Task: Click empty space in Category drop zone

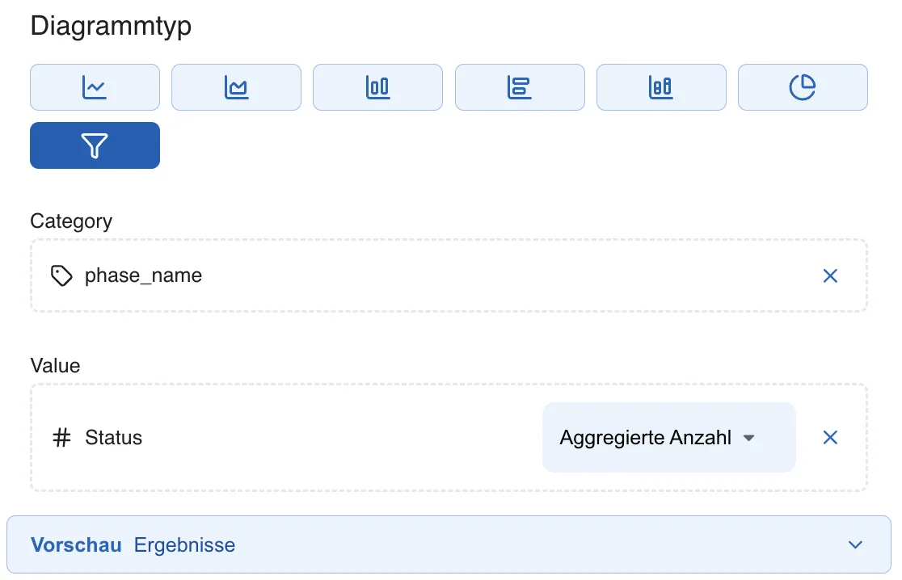Action: [506, 276]
